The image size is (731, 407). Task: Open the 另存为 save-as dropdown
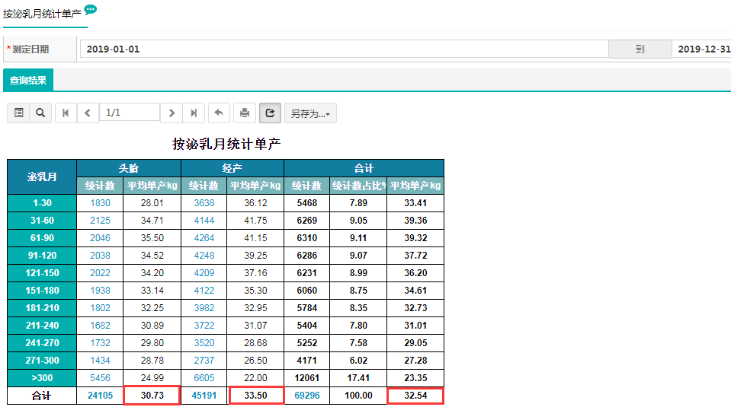coord(310,113)
